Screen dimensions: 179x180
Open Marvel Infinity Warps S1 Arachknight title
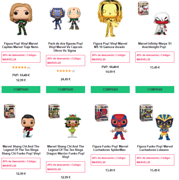coord(155,45)
